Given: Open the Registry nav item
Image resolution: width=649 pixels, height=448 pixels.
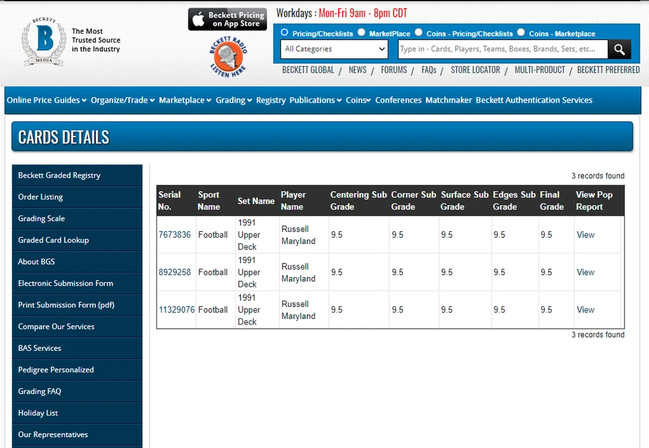Looking at the screenshot, I should coord(270,100).
